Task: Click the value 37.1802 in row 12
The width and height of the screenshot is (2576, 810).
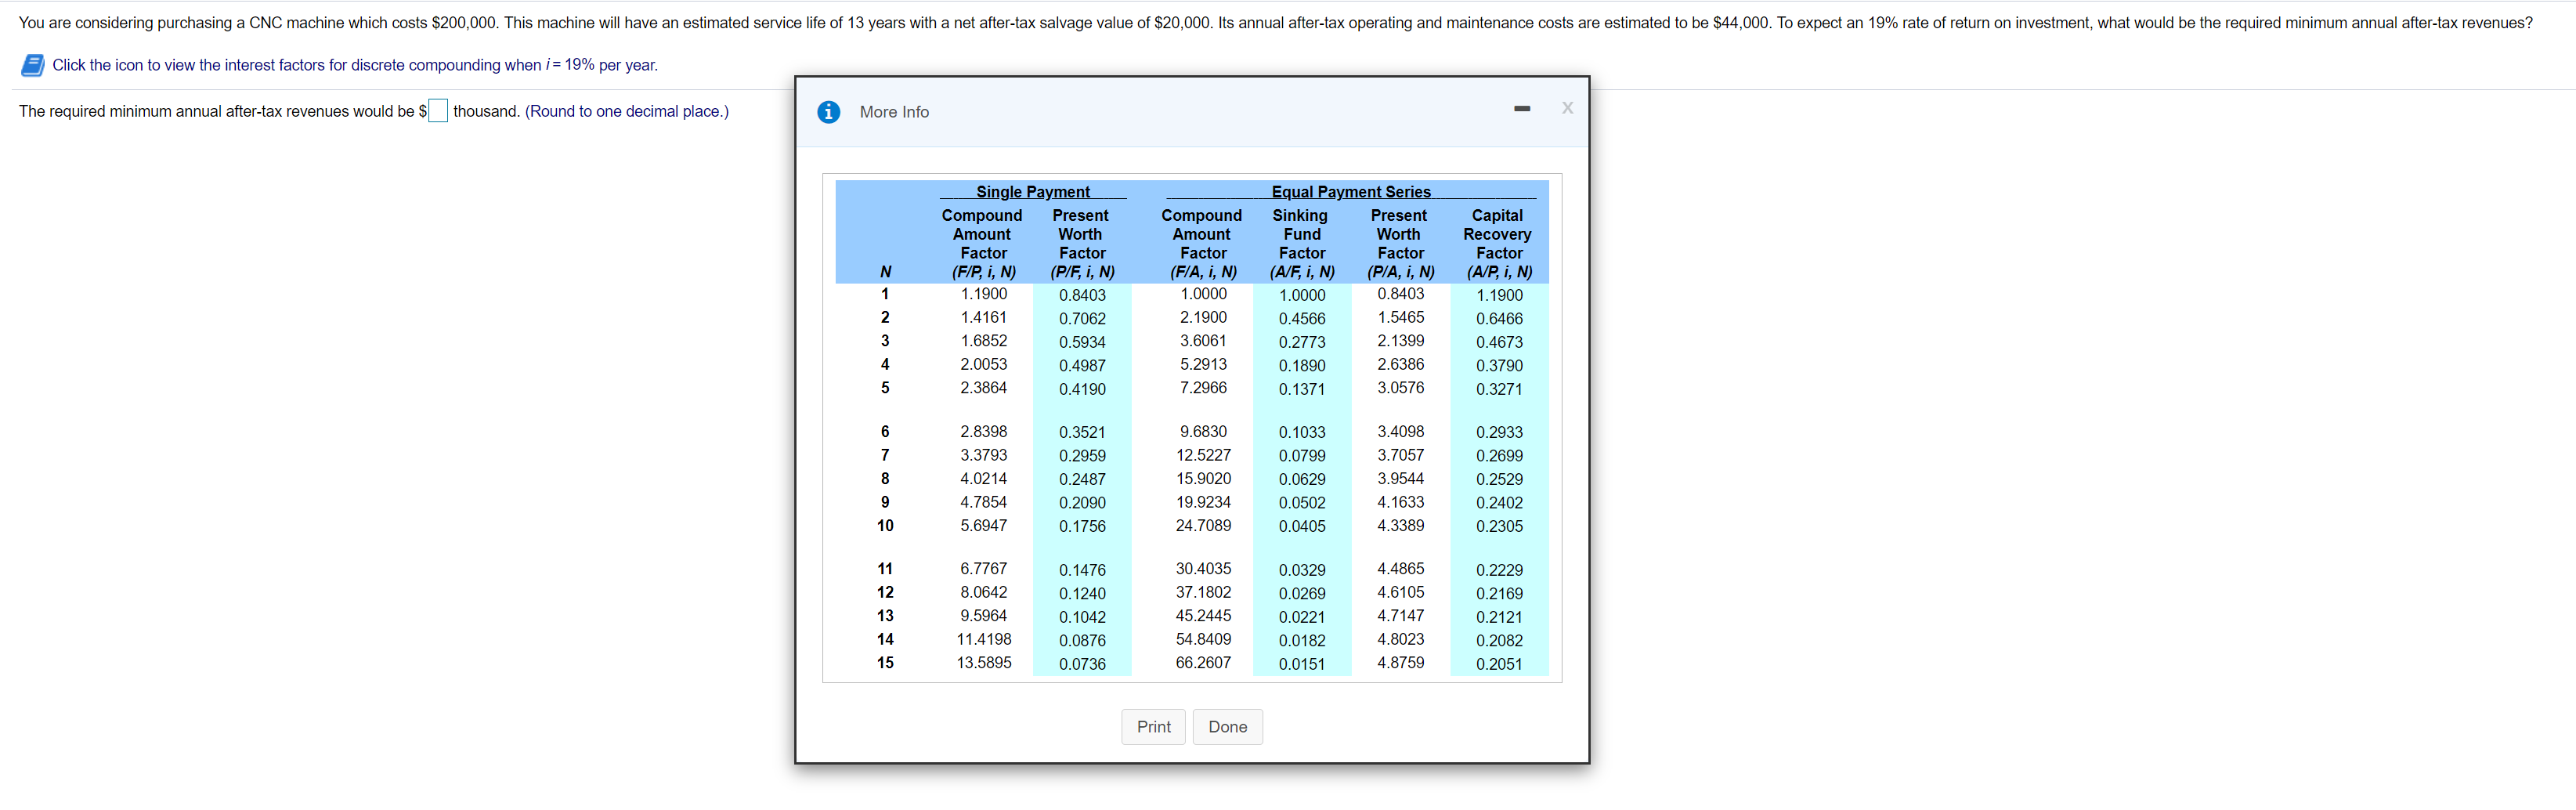Action: pos(1203,593)
